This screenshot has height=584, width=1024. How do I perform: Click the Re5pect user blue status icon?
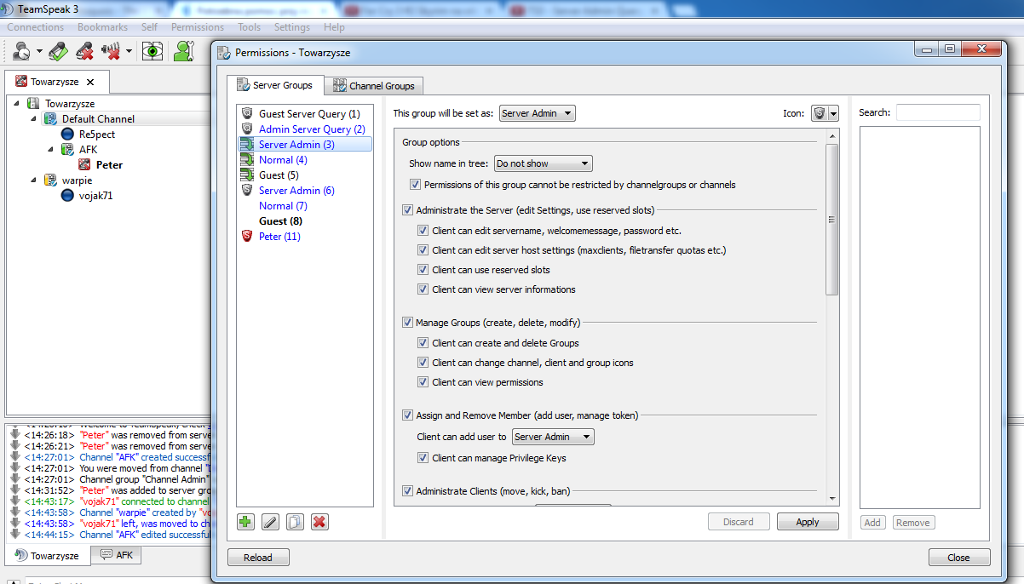pyautogui.click(x=68, y=135)
